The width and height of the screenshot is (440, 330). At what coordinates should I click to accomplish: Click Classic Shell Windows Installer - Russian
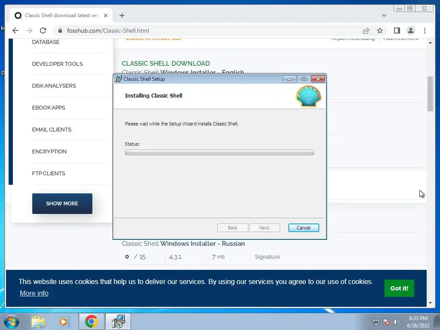pyautogui.click(x=183, y=244)
